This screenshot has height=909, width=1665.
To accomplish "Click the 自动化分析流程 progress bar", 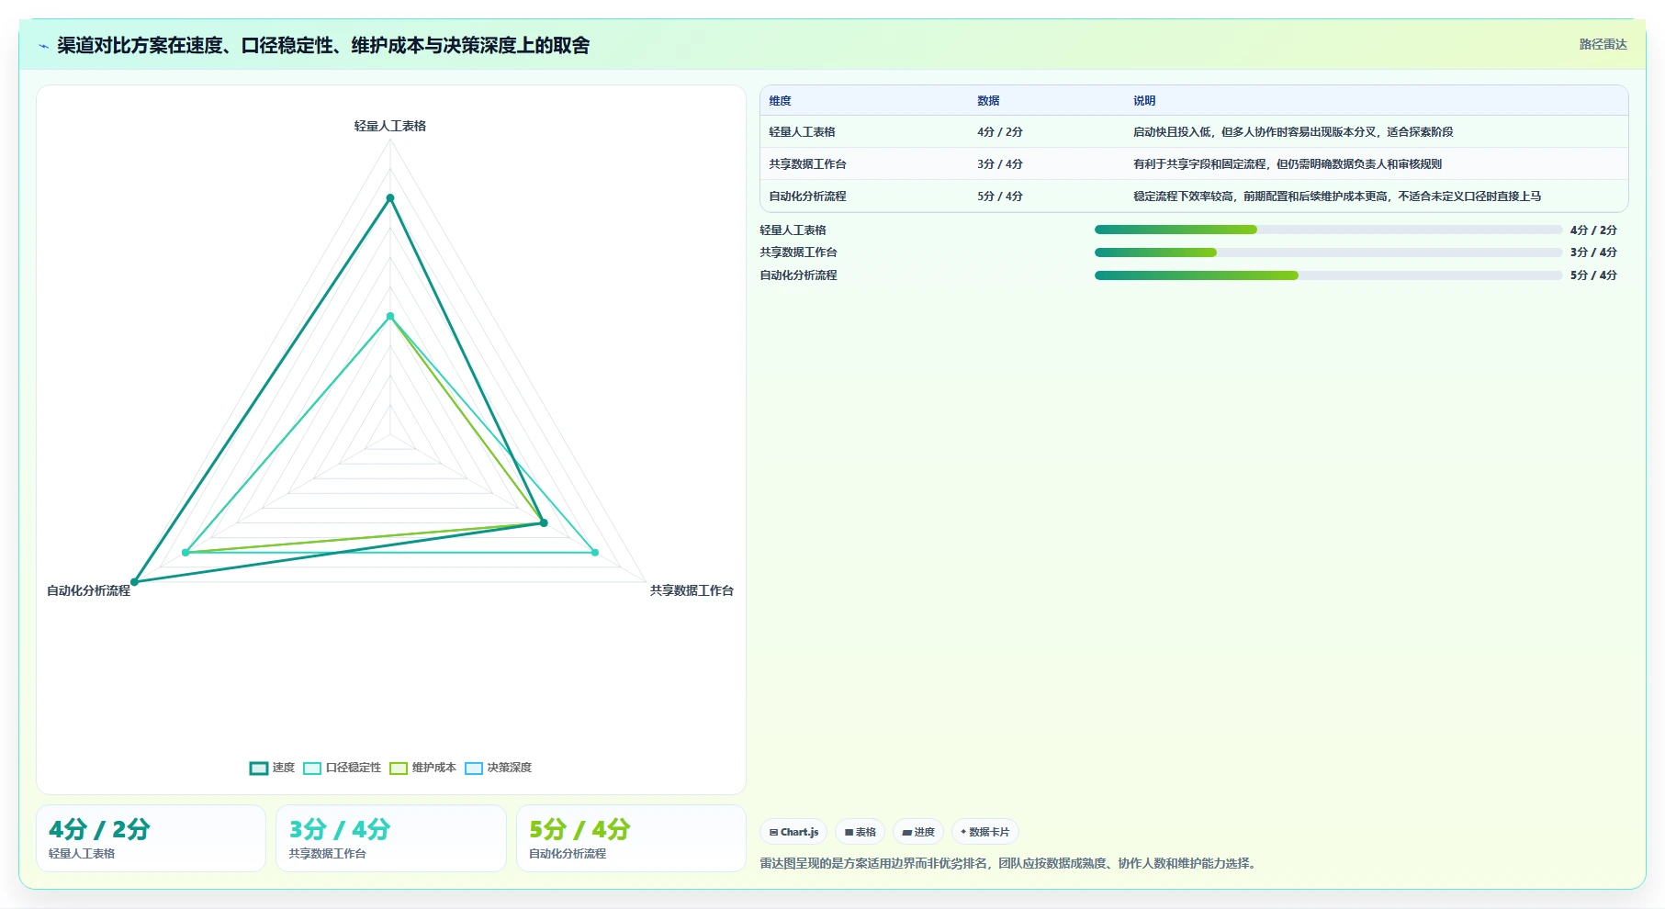I will click(1328, 275).
